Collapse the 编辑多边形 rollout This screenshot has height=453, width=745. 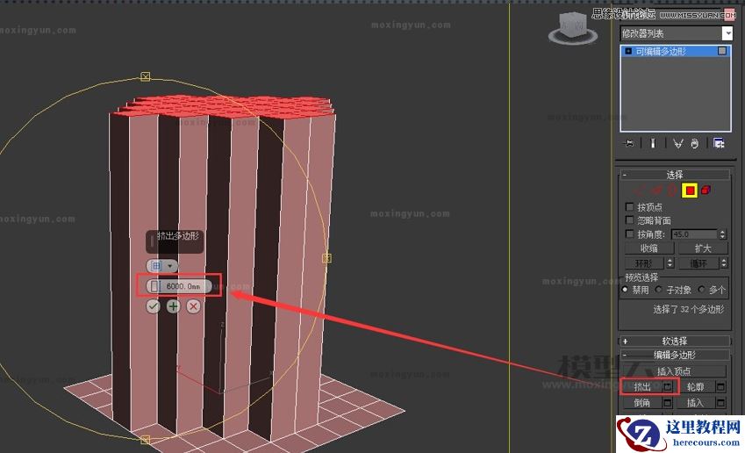[x=675, y=355]
